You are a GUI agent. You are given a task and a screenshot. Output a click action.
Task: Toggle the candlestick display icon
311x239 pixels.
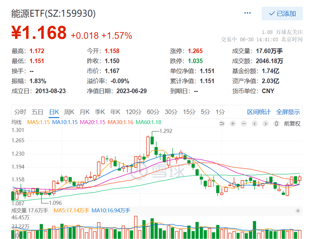click(276, 124)
